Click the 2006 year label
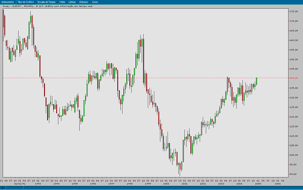303x190 pixels. click(x=278, y=184)
